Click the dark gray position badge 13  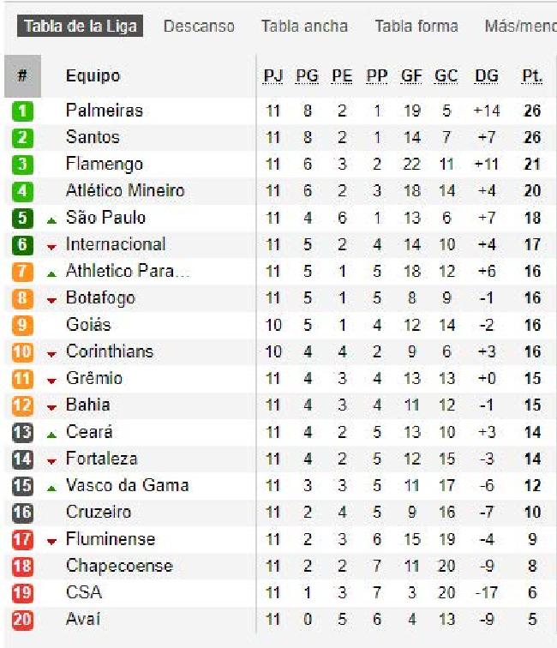coord(22,432)
